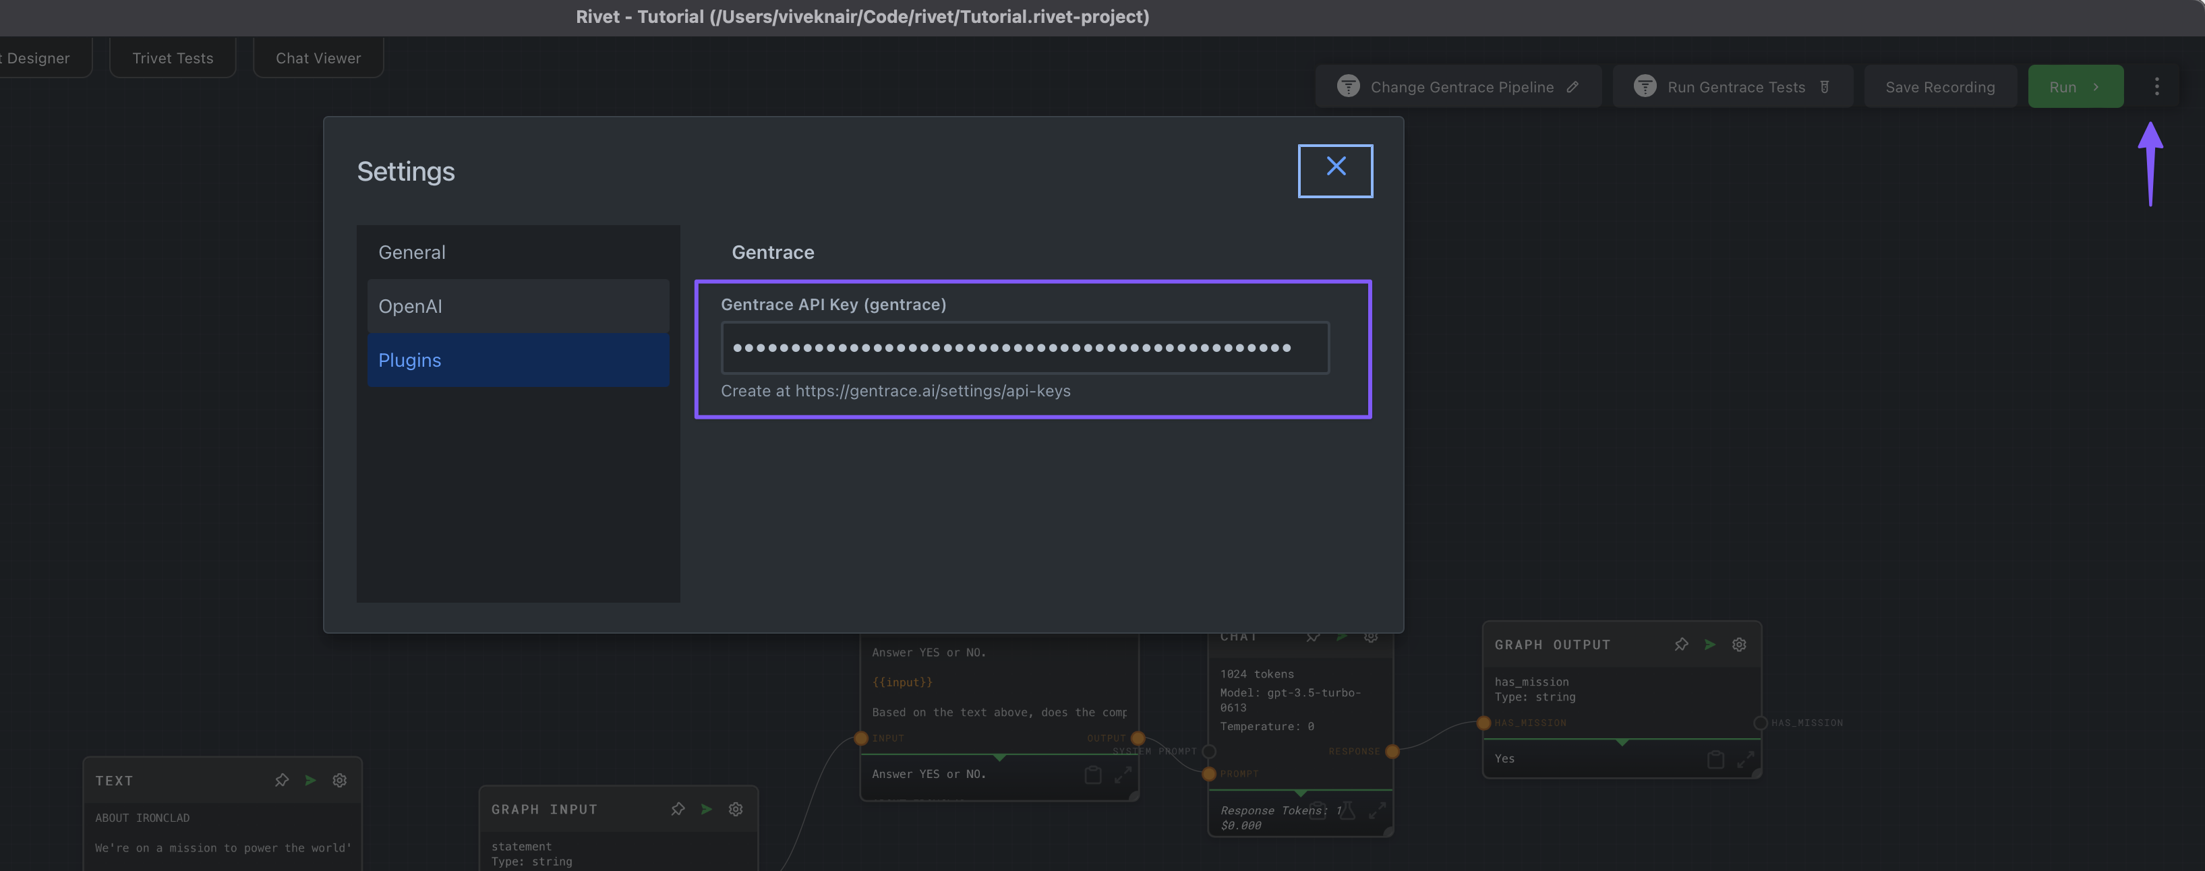Copy the 'Answer YES or NO.' output
This screenshot has height=871, width=2205.
(x=1093, y=775)
